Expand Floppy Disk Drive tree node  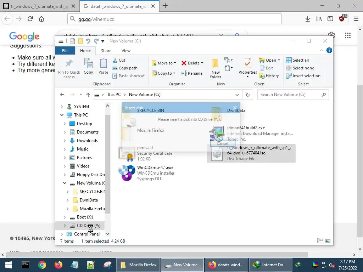coord(65,175)
